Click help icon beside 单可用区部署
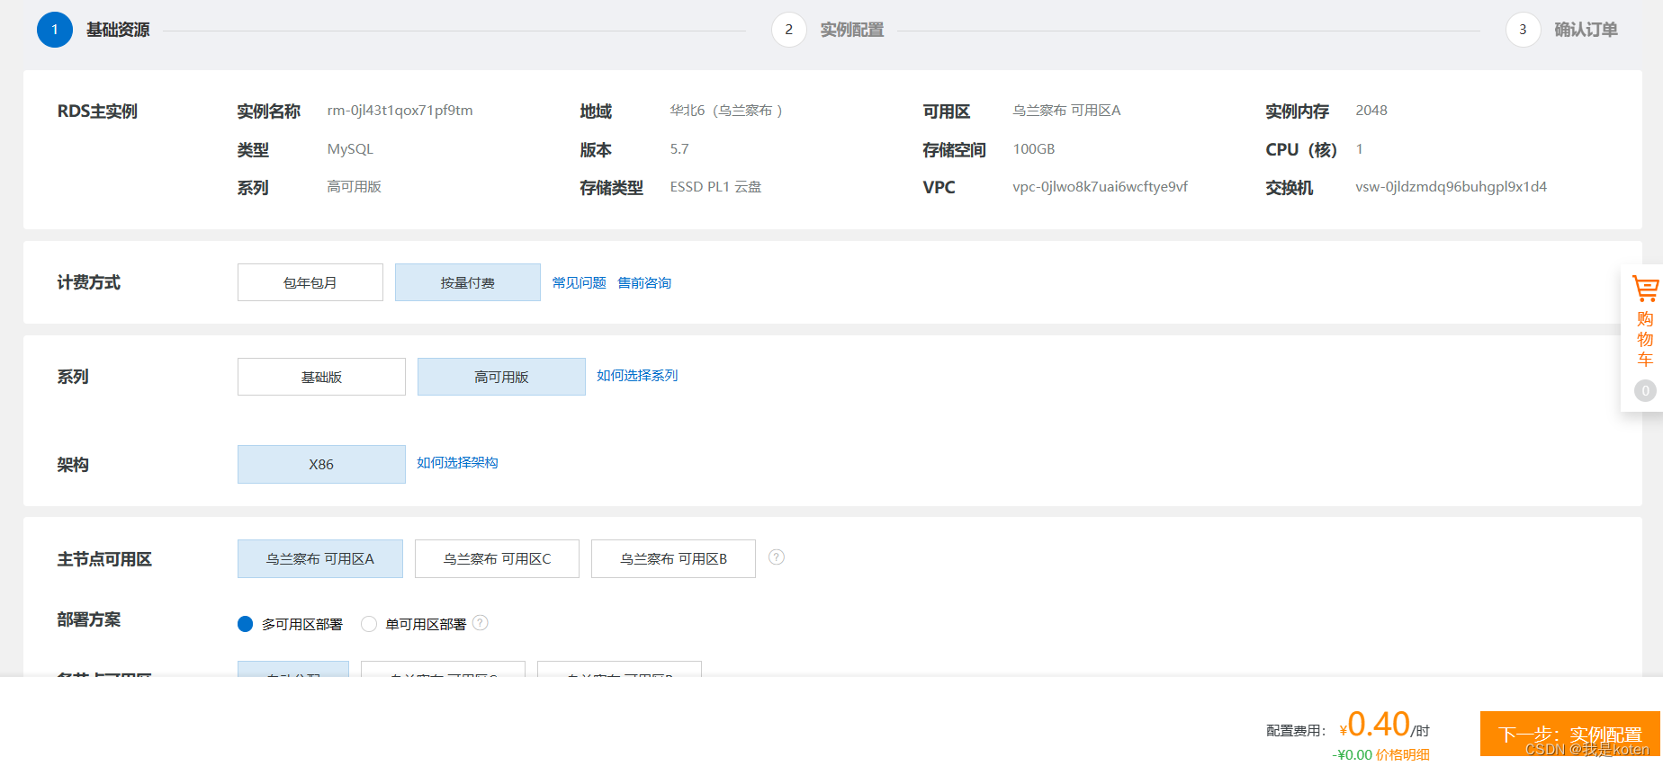 click(x=481, y=622)
